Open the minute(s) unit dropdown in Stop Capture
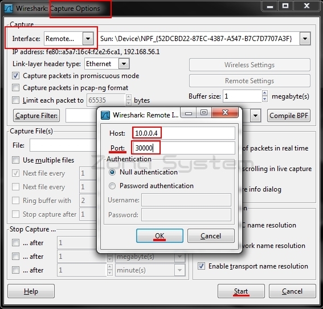The height and width of the screenshot is (309, 323). (179, 270)
